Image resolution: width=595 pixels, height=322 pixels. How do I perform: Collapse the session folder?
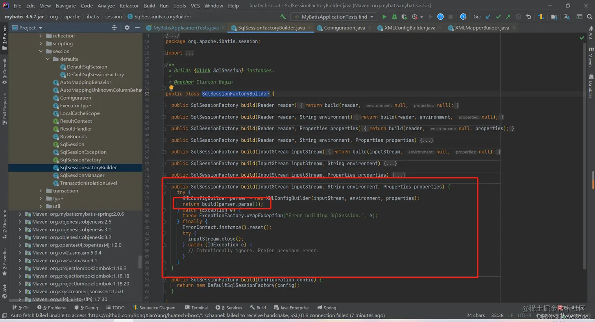(x=41, y=51)
